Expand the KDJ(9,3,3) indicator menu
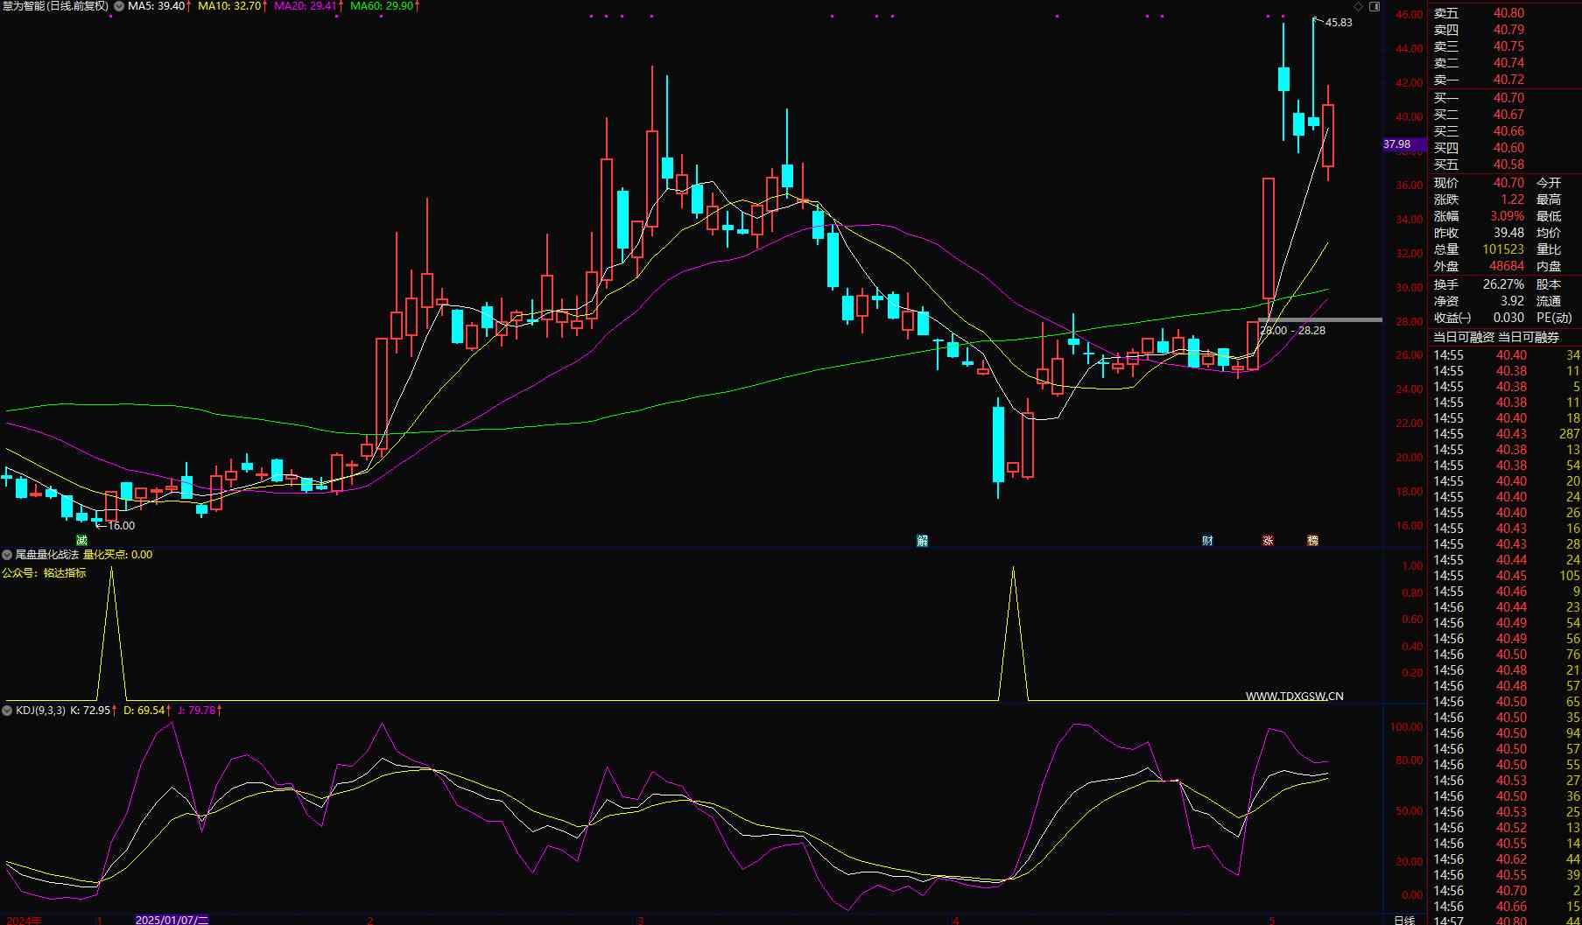This screenshot has height=925, width=1582. pos(8,710)
